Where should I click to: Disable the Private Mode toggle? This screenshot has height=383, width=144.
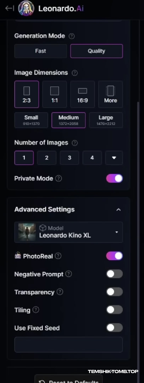point(114,178)
